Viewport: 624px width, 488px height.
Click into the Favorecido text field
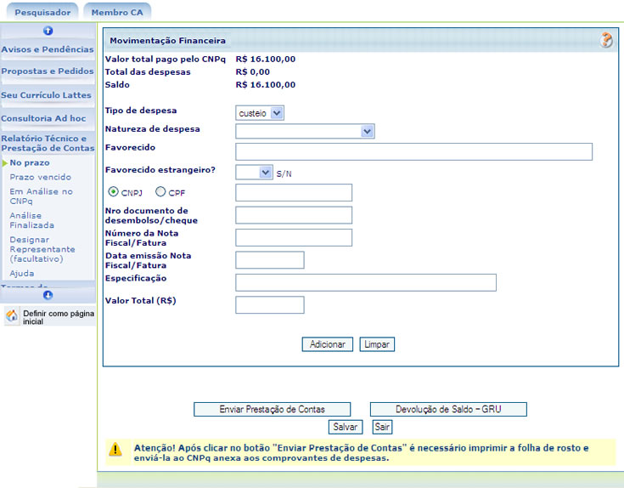pyautogui.click(x=413, y=151)
